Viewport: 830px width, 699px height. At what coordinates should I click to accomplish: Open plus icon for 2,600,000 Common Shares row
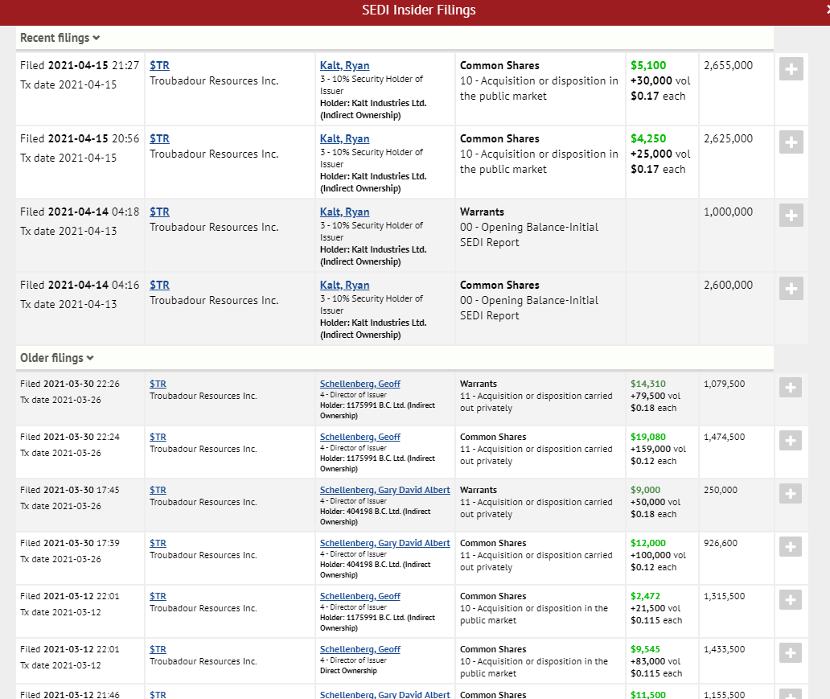pyautogui.click(x=791, y=289)
